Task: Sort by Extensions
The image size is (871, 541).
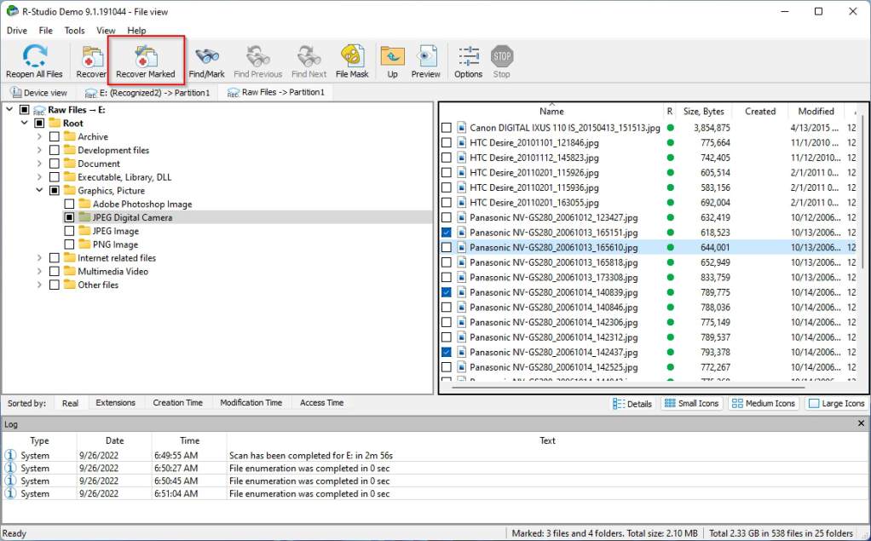Action: (116, 403)
